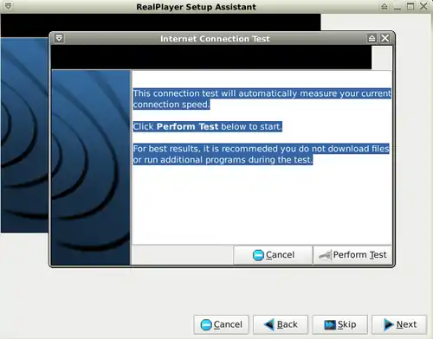The height and width of the screenshot is (339, 433).
Task: Minimize the RealPlayer Setup Assistant window
Action: click(397, 6)
